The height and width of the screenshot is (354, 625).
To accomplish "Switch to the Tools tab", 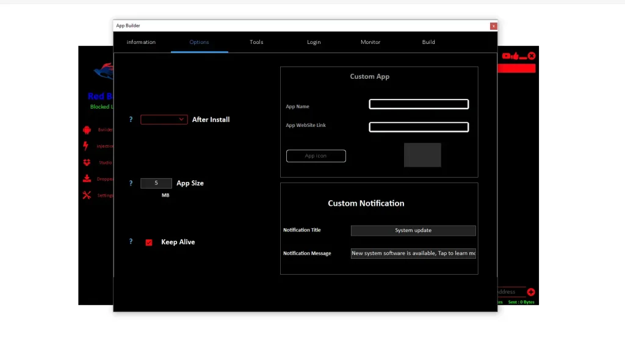I will [x=256, y=42].
